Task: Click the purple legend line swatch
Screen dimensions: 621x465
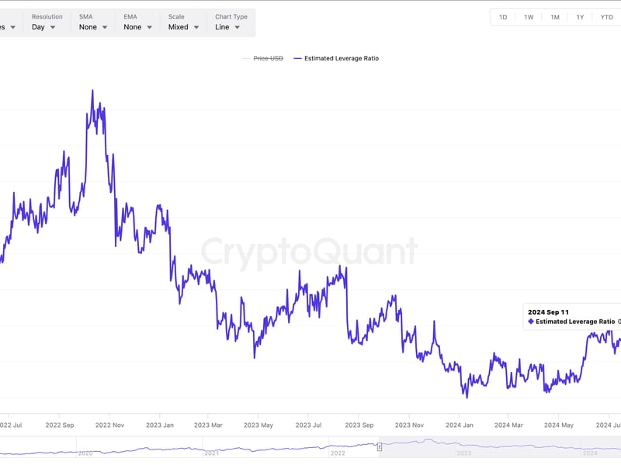Action: click(x=297, y=58)
